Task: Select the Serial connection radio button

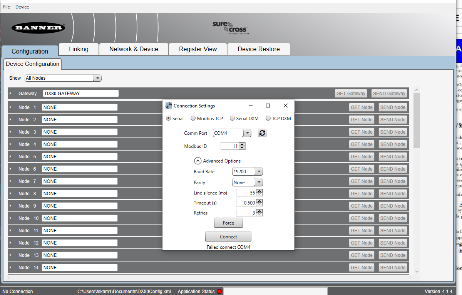Action: click(169, 119)
